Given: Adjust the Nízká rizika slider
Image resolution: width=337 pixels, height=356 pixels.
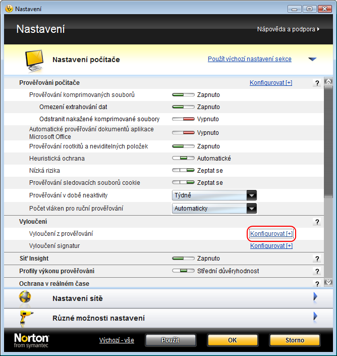Looking at the screenshot, I should (x=183, y=170).
